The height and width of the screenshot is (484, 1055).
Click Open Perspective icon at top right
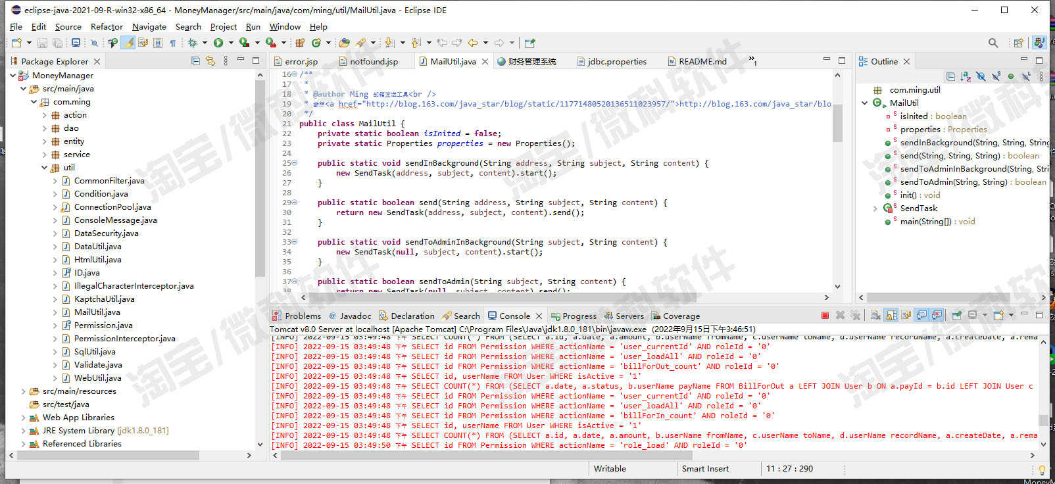pyautogui.click(x=1019, y=43)
